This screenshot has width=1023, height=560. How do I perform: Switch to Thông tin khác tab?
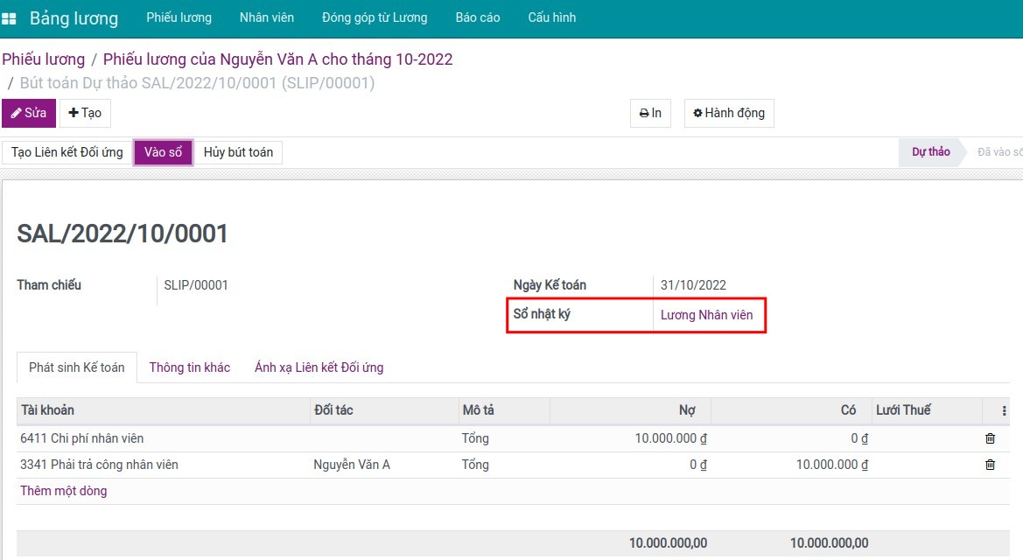coord(189,367)
